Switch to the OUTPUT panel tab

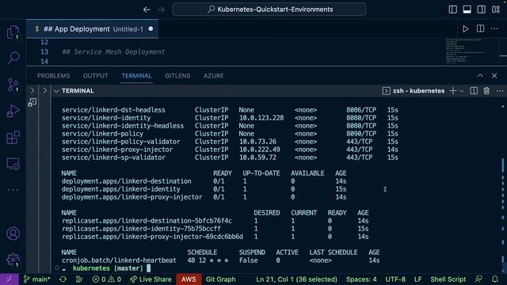(95, 76)
